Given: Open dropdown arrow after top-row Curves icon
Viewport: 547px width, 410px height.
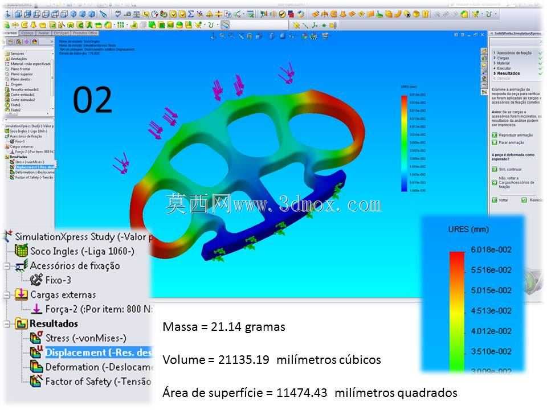Looking at the screenshot, I should [495, 14].
